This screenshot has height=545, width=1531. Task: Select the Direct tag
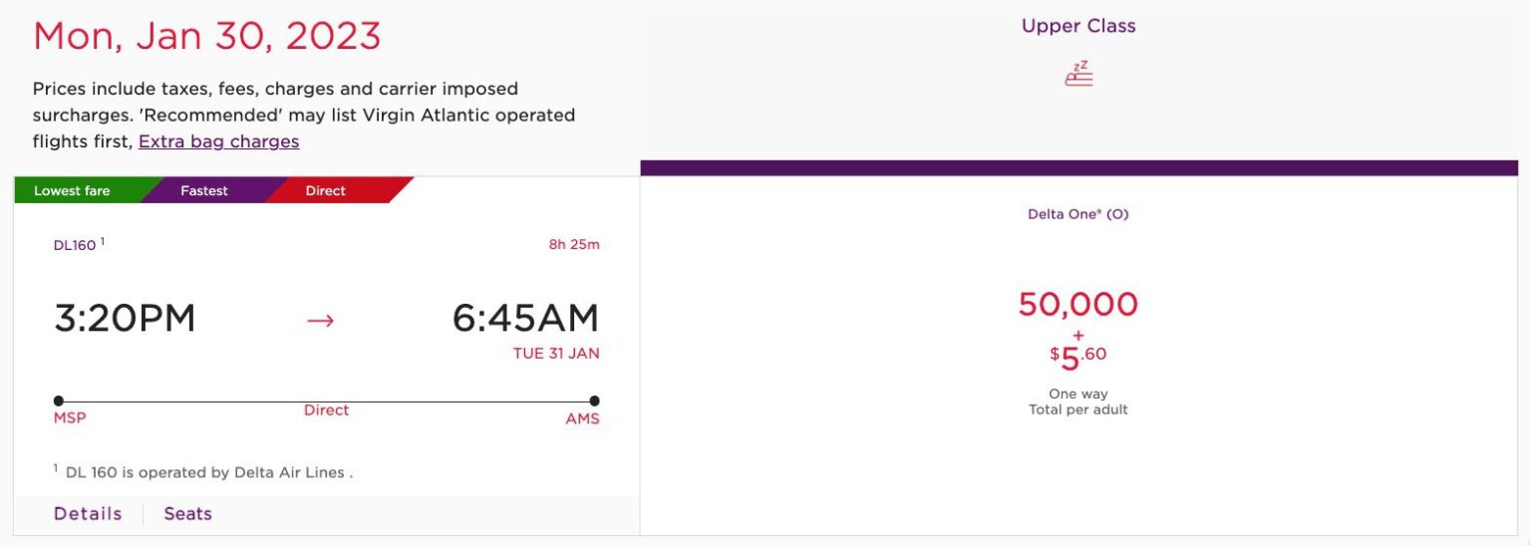tap(326, 190)
